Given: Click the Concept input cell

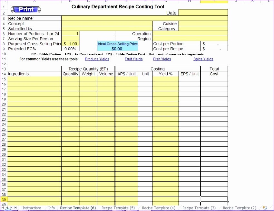Looking at the screenshot, I should tap(107, 23).
